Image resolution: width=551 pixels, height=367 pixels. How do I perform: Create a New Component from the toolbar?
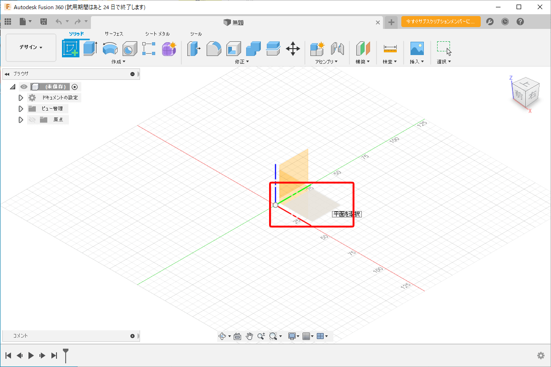coord(317,49)
